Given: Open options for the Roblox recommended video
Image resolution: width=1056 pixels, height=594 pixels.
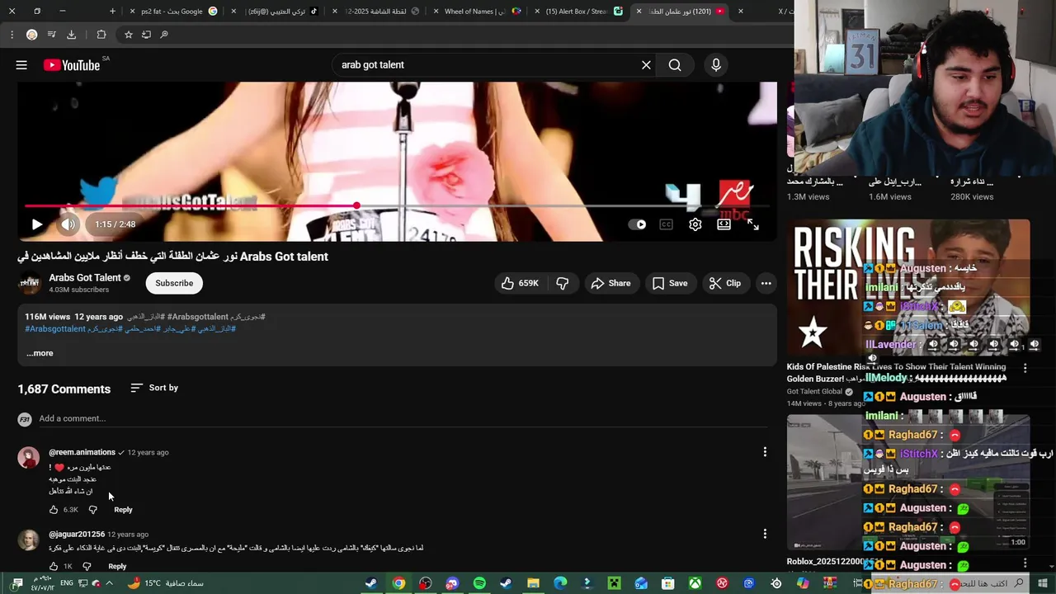Looking at the screenshot, I should click(1025, 563).
